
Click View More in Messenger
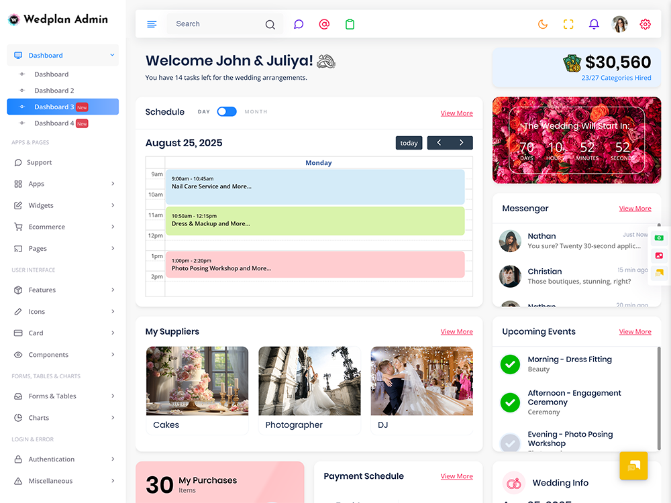coord(635,209)
